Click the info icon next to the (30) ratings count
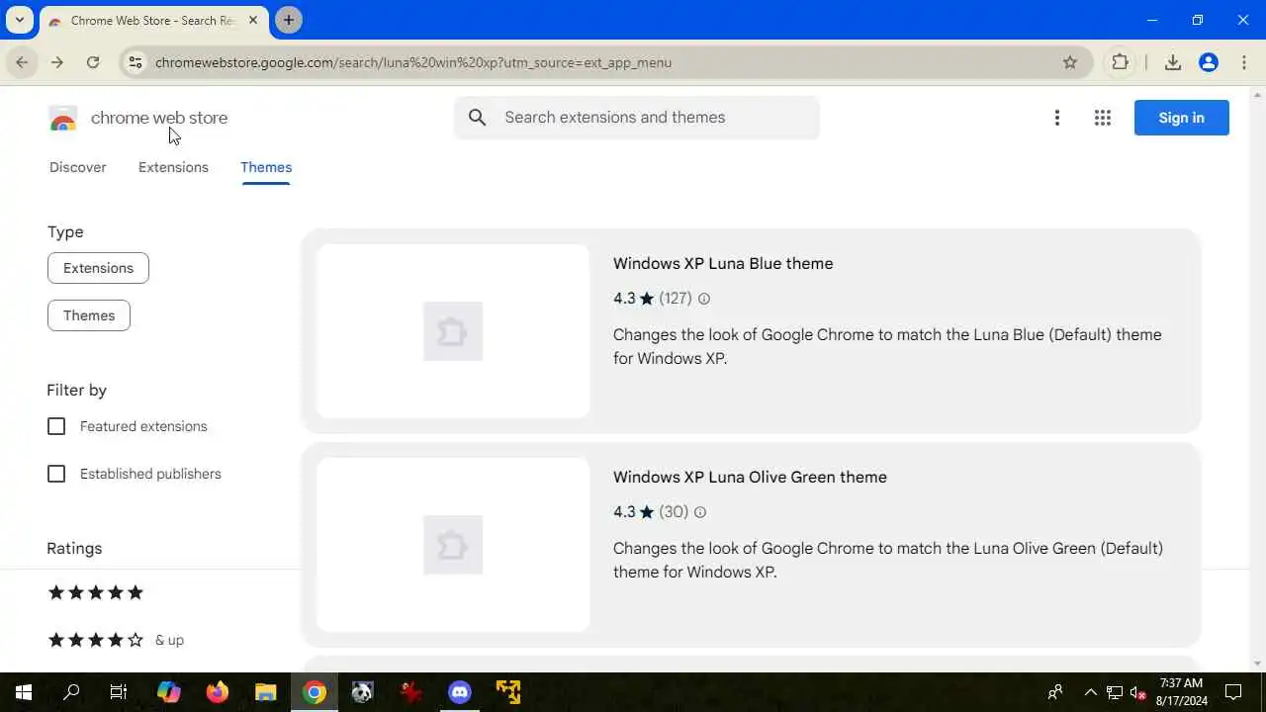 click(x=700, y=512)
